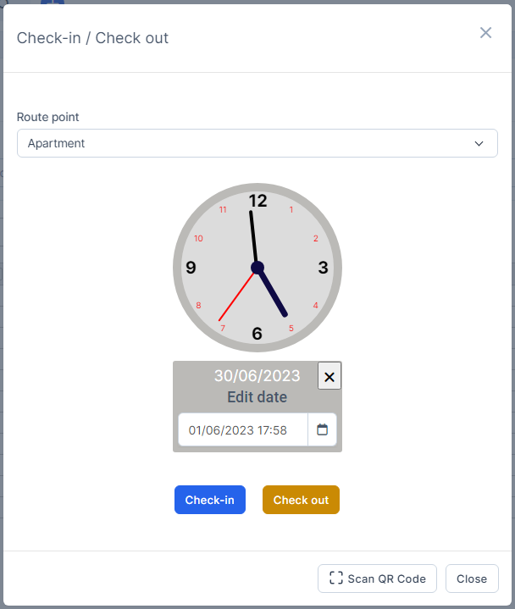515x609 pixels.
Task: Close the dialog with the top X icon
Action: point(485,33)
